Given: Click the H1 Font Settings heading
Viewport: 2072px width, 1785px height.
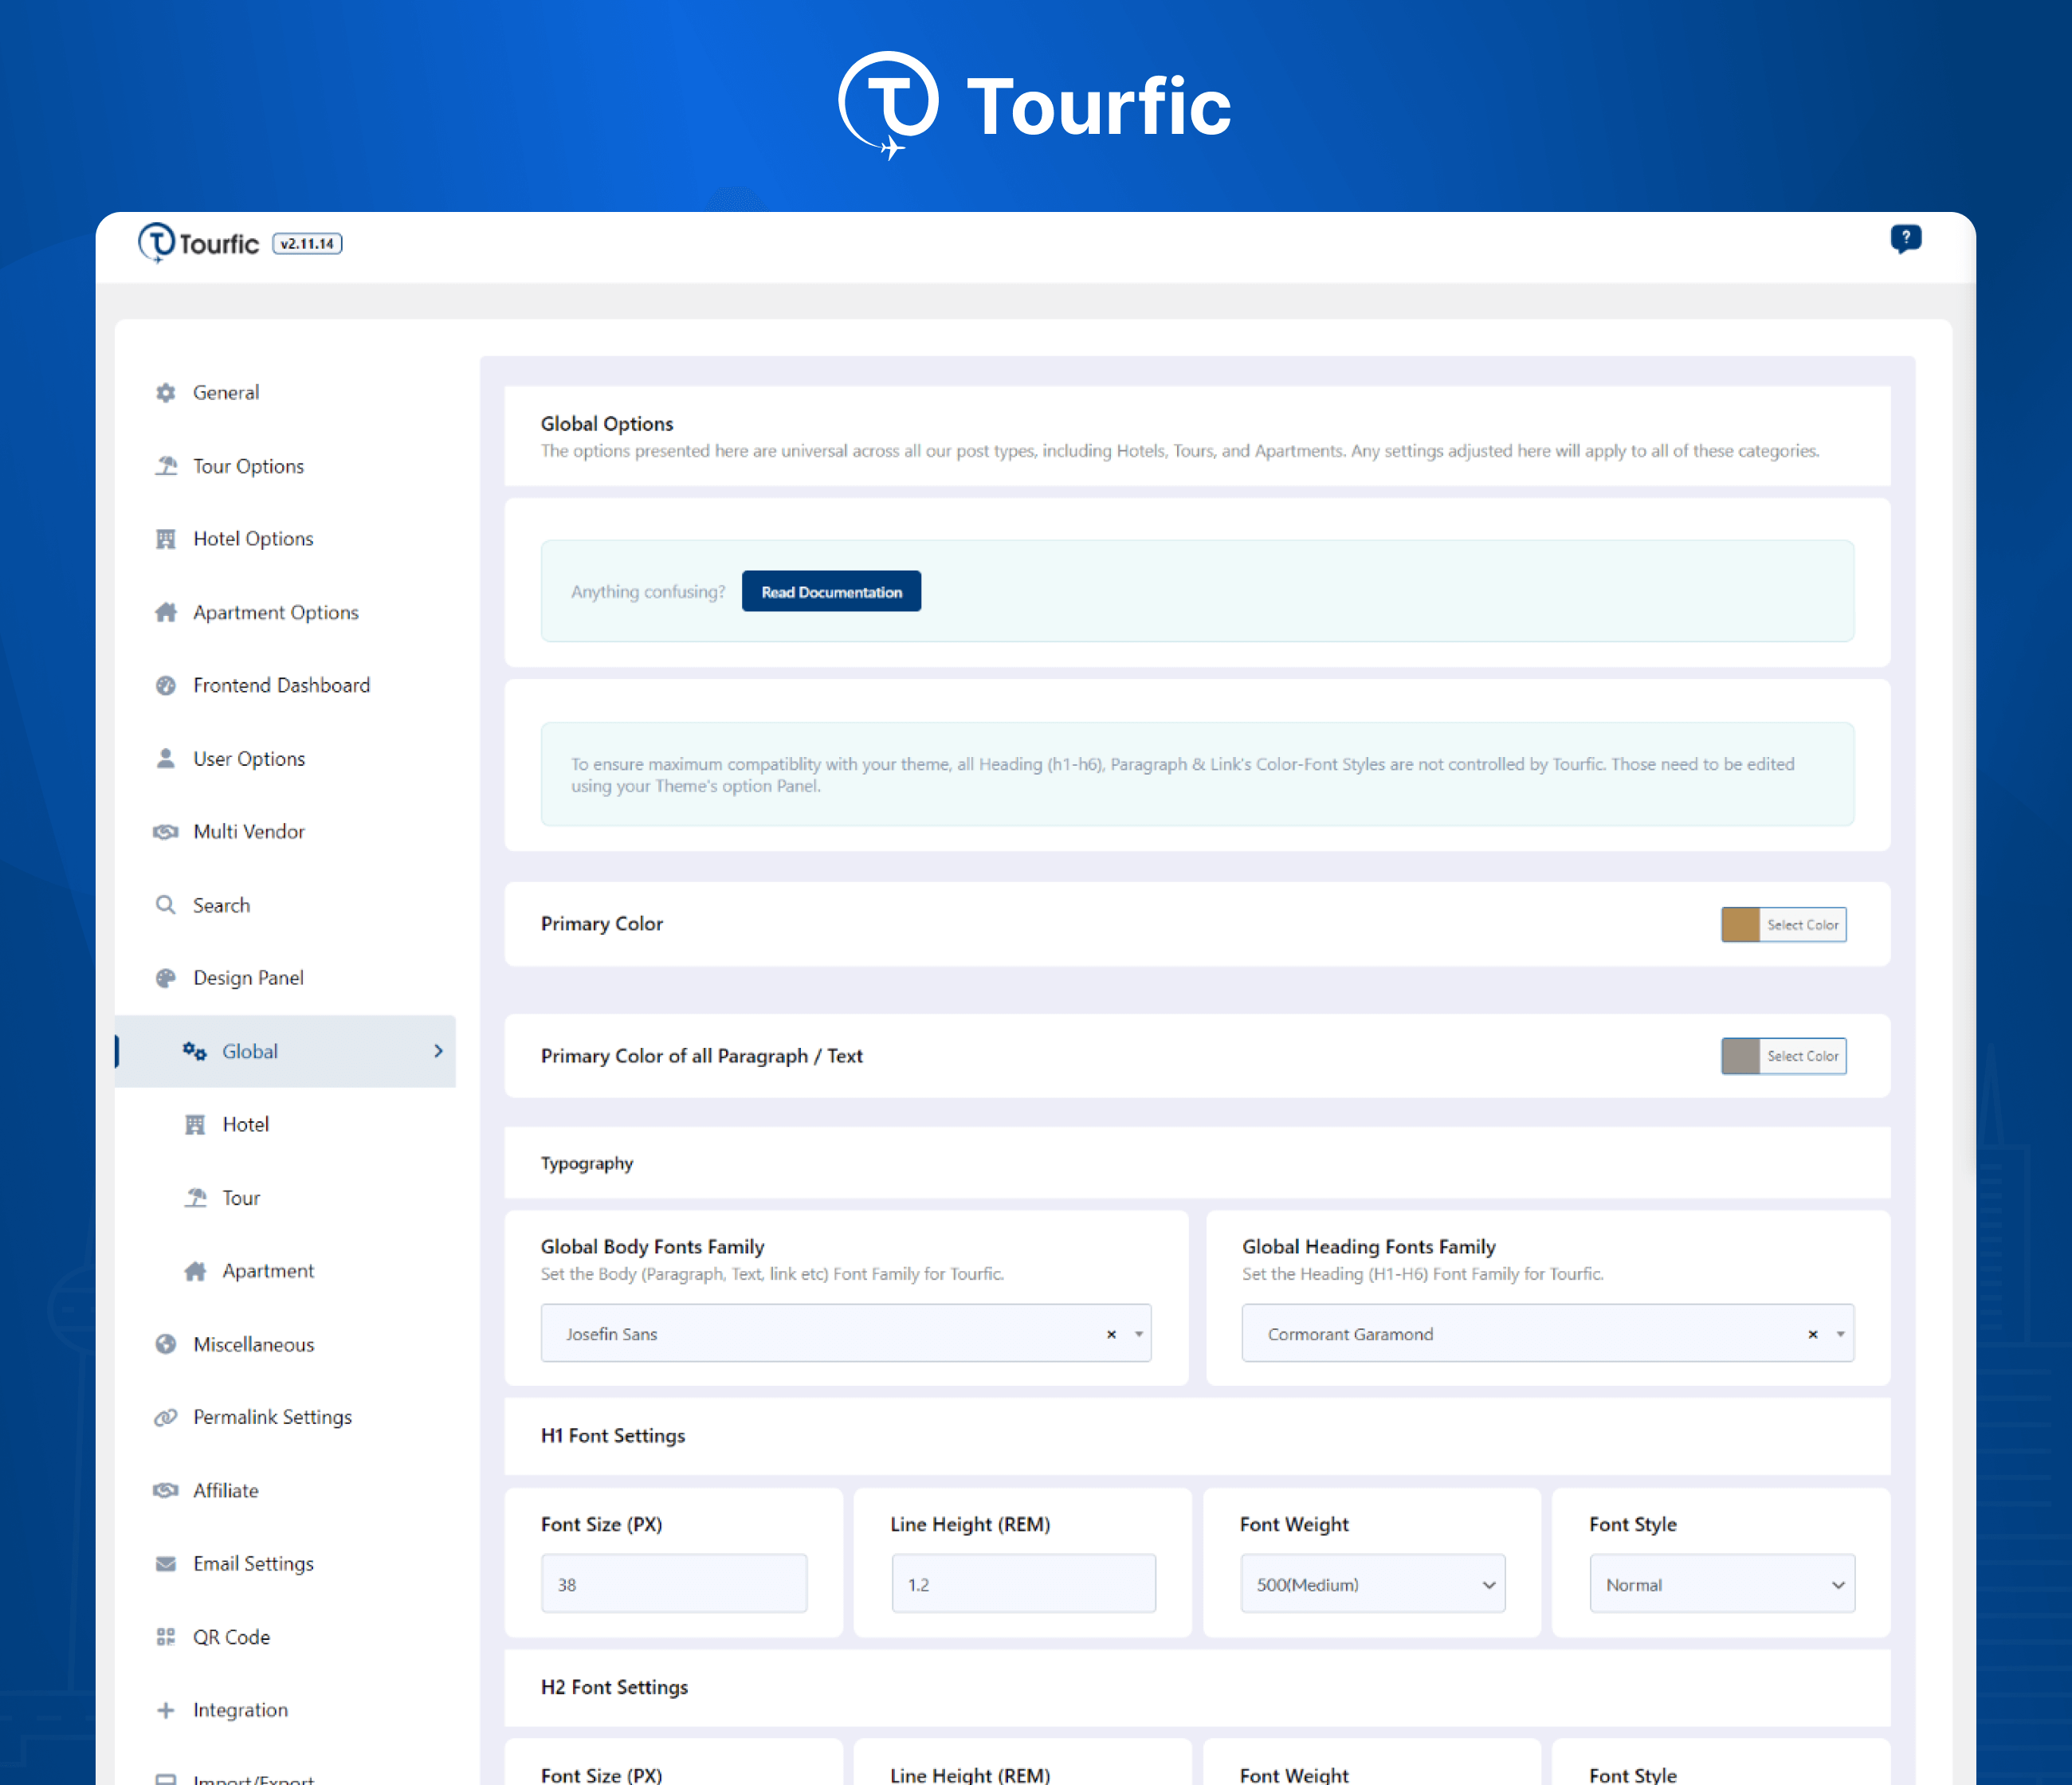Looking at the screenshot, I should pos(613,1436).
